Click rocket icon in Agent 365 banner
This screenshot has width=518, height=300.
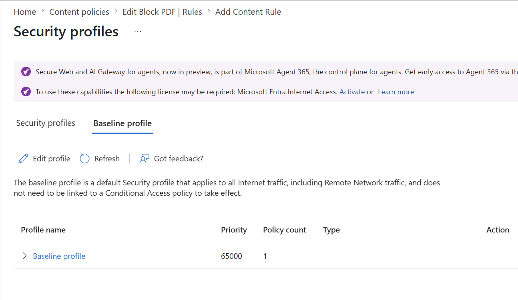pos(26,72)
